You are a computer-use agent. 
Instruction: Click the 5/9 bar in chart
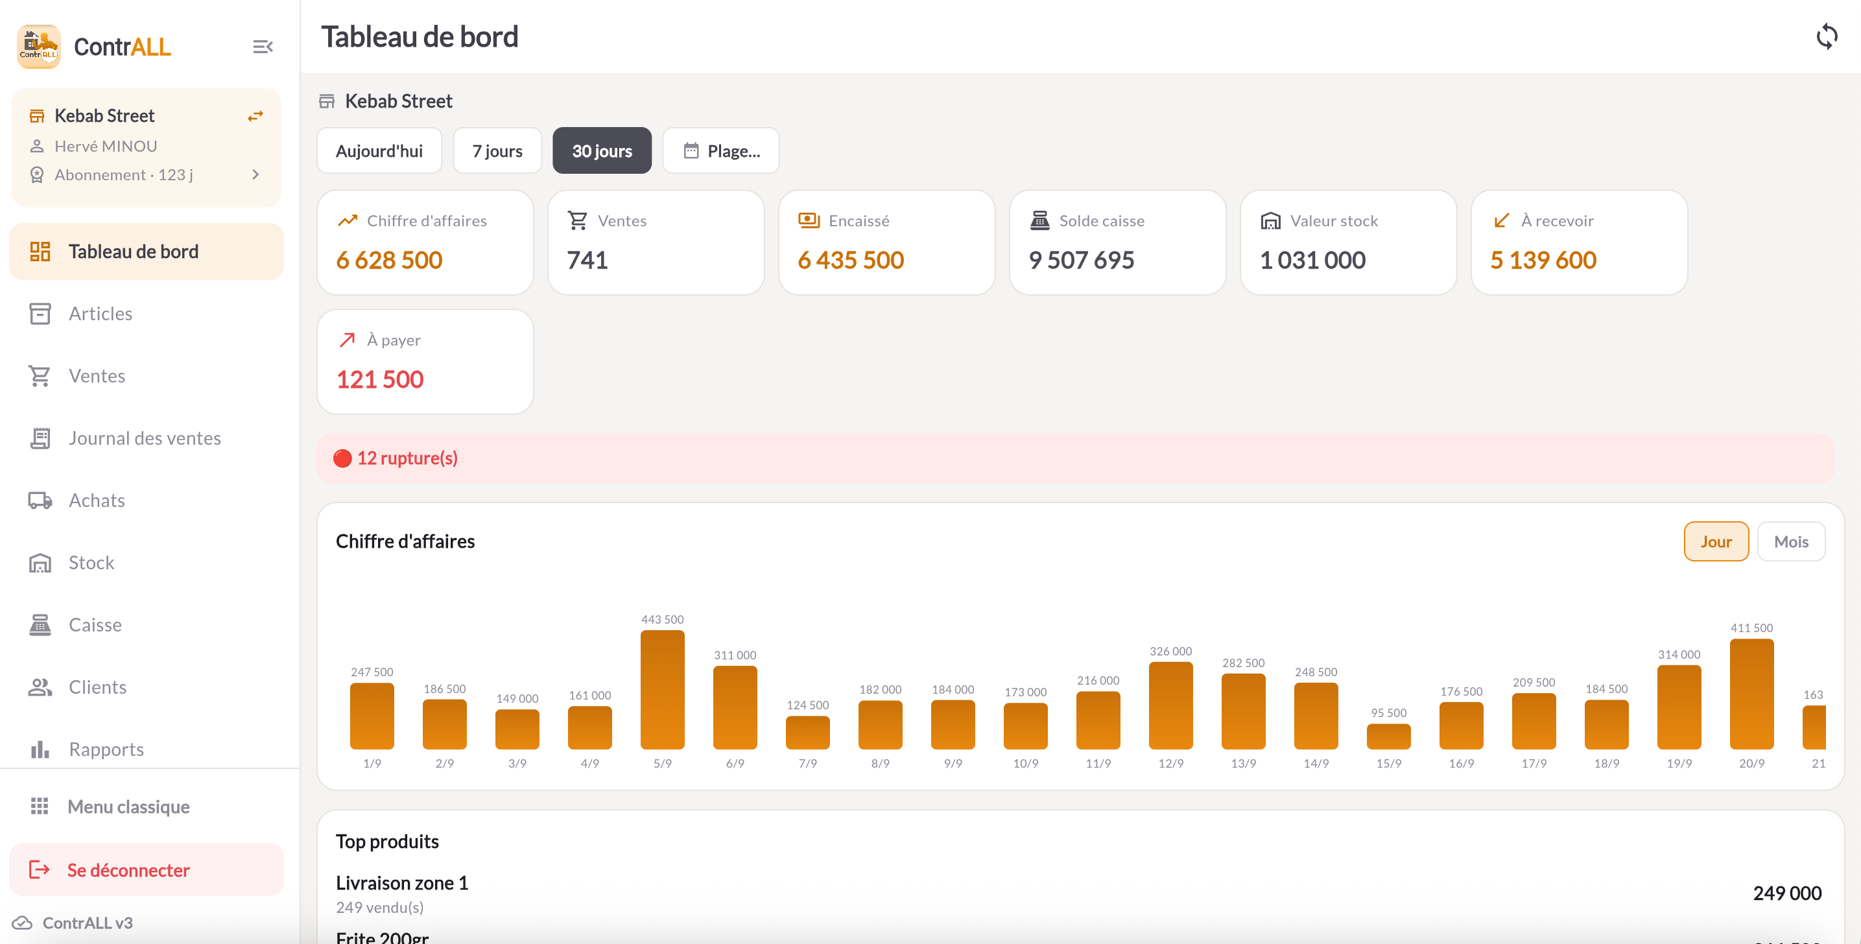coord(662,689)
